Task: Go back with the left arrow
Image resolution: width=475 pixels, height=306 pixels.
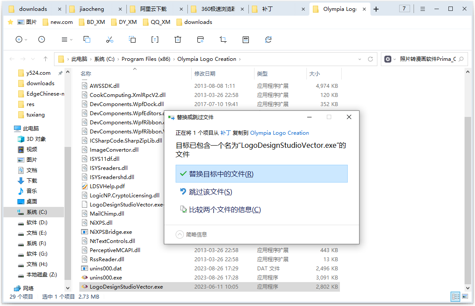Action: pyautogui.click(x=12, y=59)
